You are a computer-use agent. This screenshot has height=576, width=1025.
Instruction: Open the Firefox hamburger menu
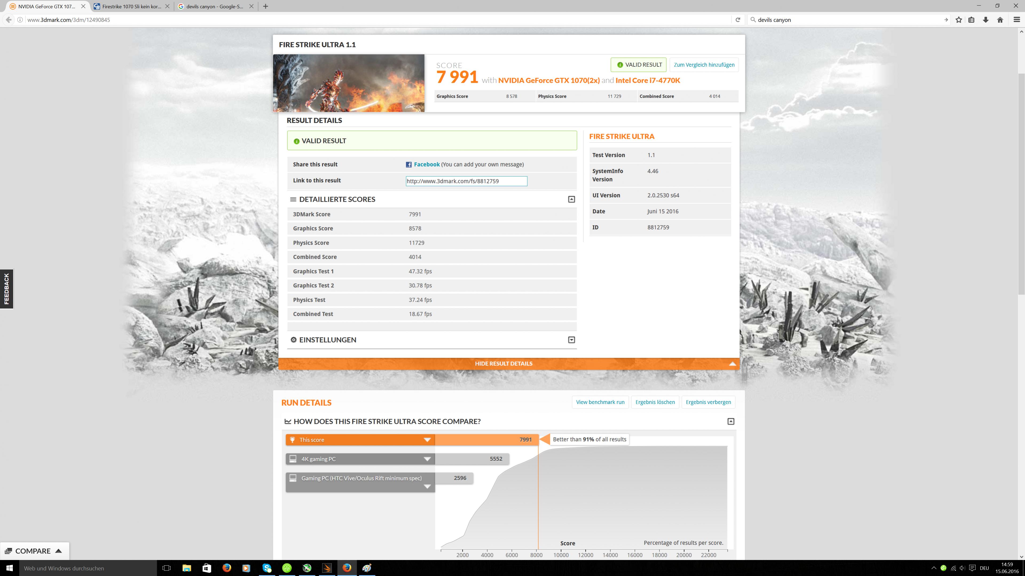point(1017,19)
